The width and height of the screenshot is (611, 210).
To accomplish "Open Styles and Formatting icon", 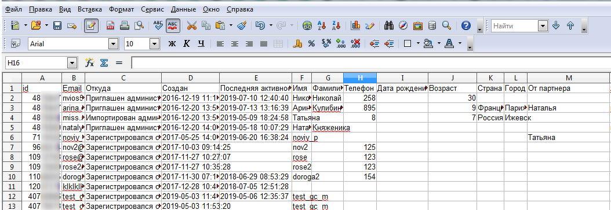I will [16, 43].
